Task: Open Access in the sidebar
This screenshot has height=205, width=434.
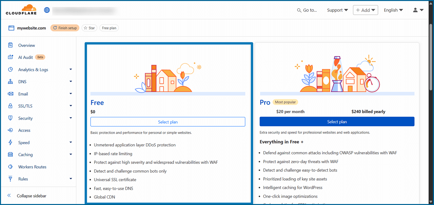Action: click(x=24, y=130)
